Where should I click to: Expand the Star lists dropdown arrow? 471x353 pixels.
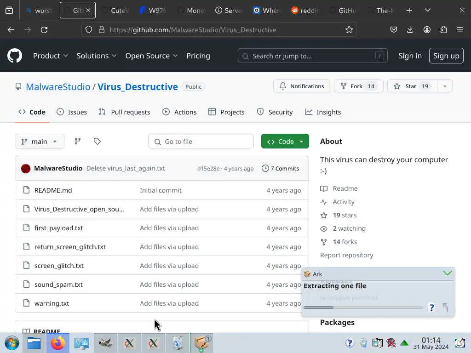pyautogui.click(x=445, y=86)
